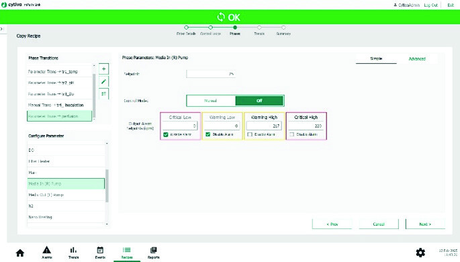Expand the left side panel chevron
Image resolution: width=460 pixels, height=262 pixels.
point(2,29)
